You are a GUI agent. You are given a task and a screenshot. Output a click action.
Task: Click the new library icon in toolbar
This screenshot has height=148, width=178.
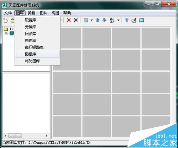point(5,20)
